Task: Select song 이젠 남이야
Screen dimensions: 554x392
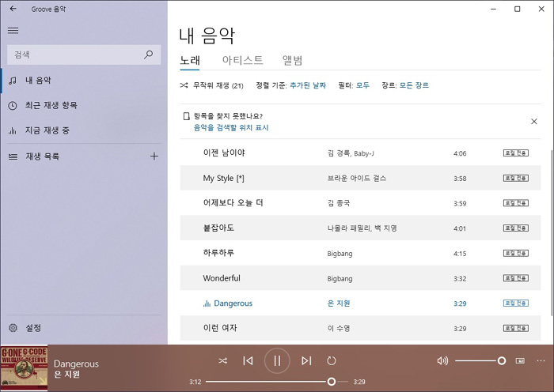Action: point(224,153)
